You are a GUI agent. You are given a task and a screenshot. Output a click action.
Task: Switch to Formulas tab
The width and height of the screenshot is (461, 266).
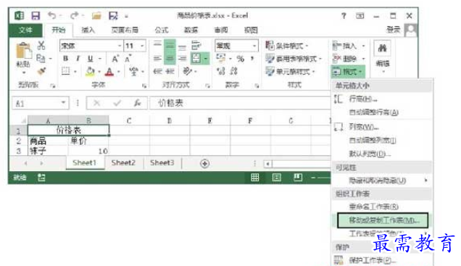(x=162, y=30)
